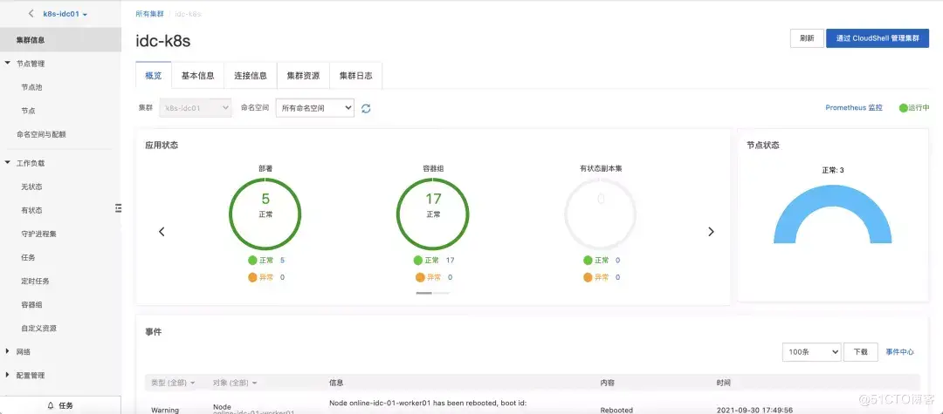Click the refresh icon beside namespace dropdown

tap(366, 109)
